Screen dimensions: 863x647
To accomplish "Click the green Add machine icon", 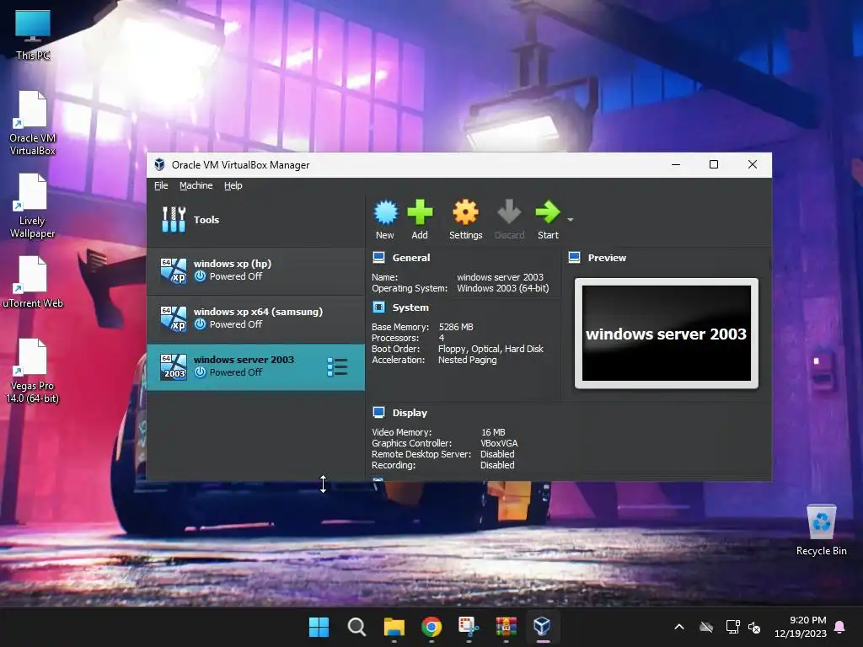I will click(420, 219).
